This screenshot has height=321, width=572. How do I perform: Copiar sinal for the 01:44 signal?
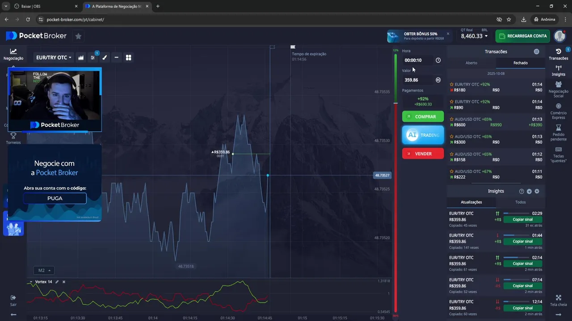(522, 241)
